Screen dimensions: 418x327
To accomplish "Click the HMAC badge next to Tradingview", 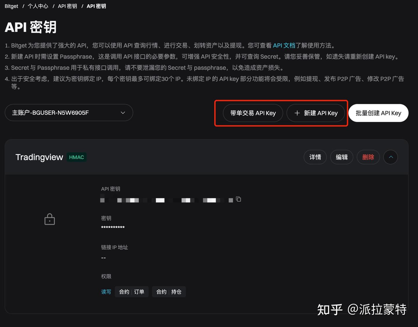I will (x=76, y=157).
